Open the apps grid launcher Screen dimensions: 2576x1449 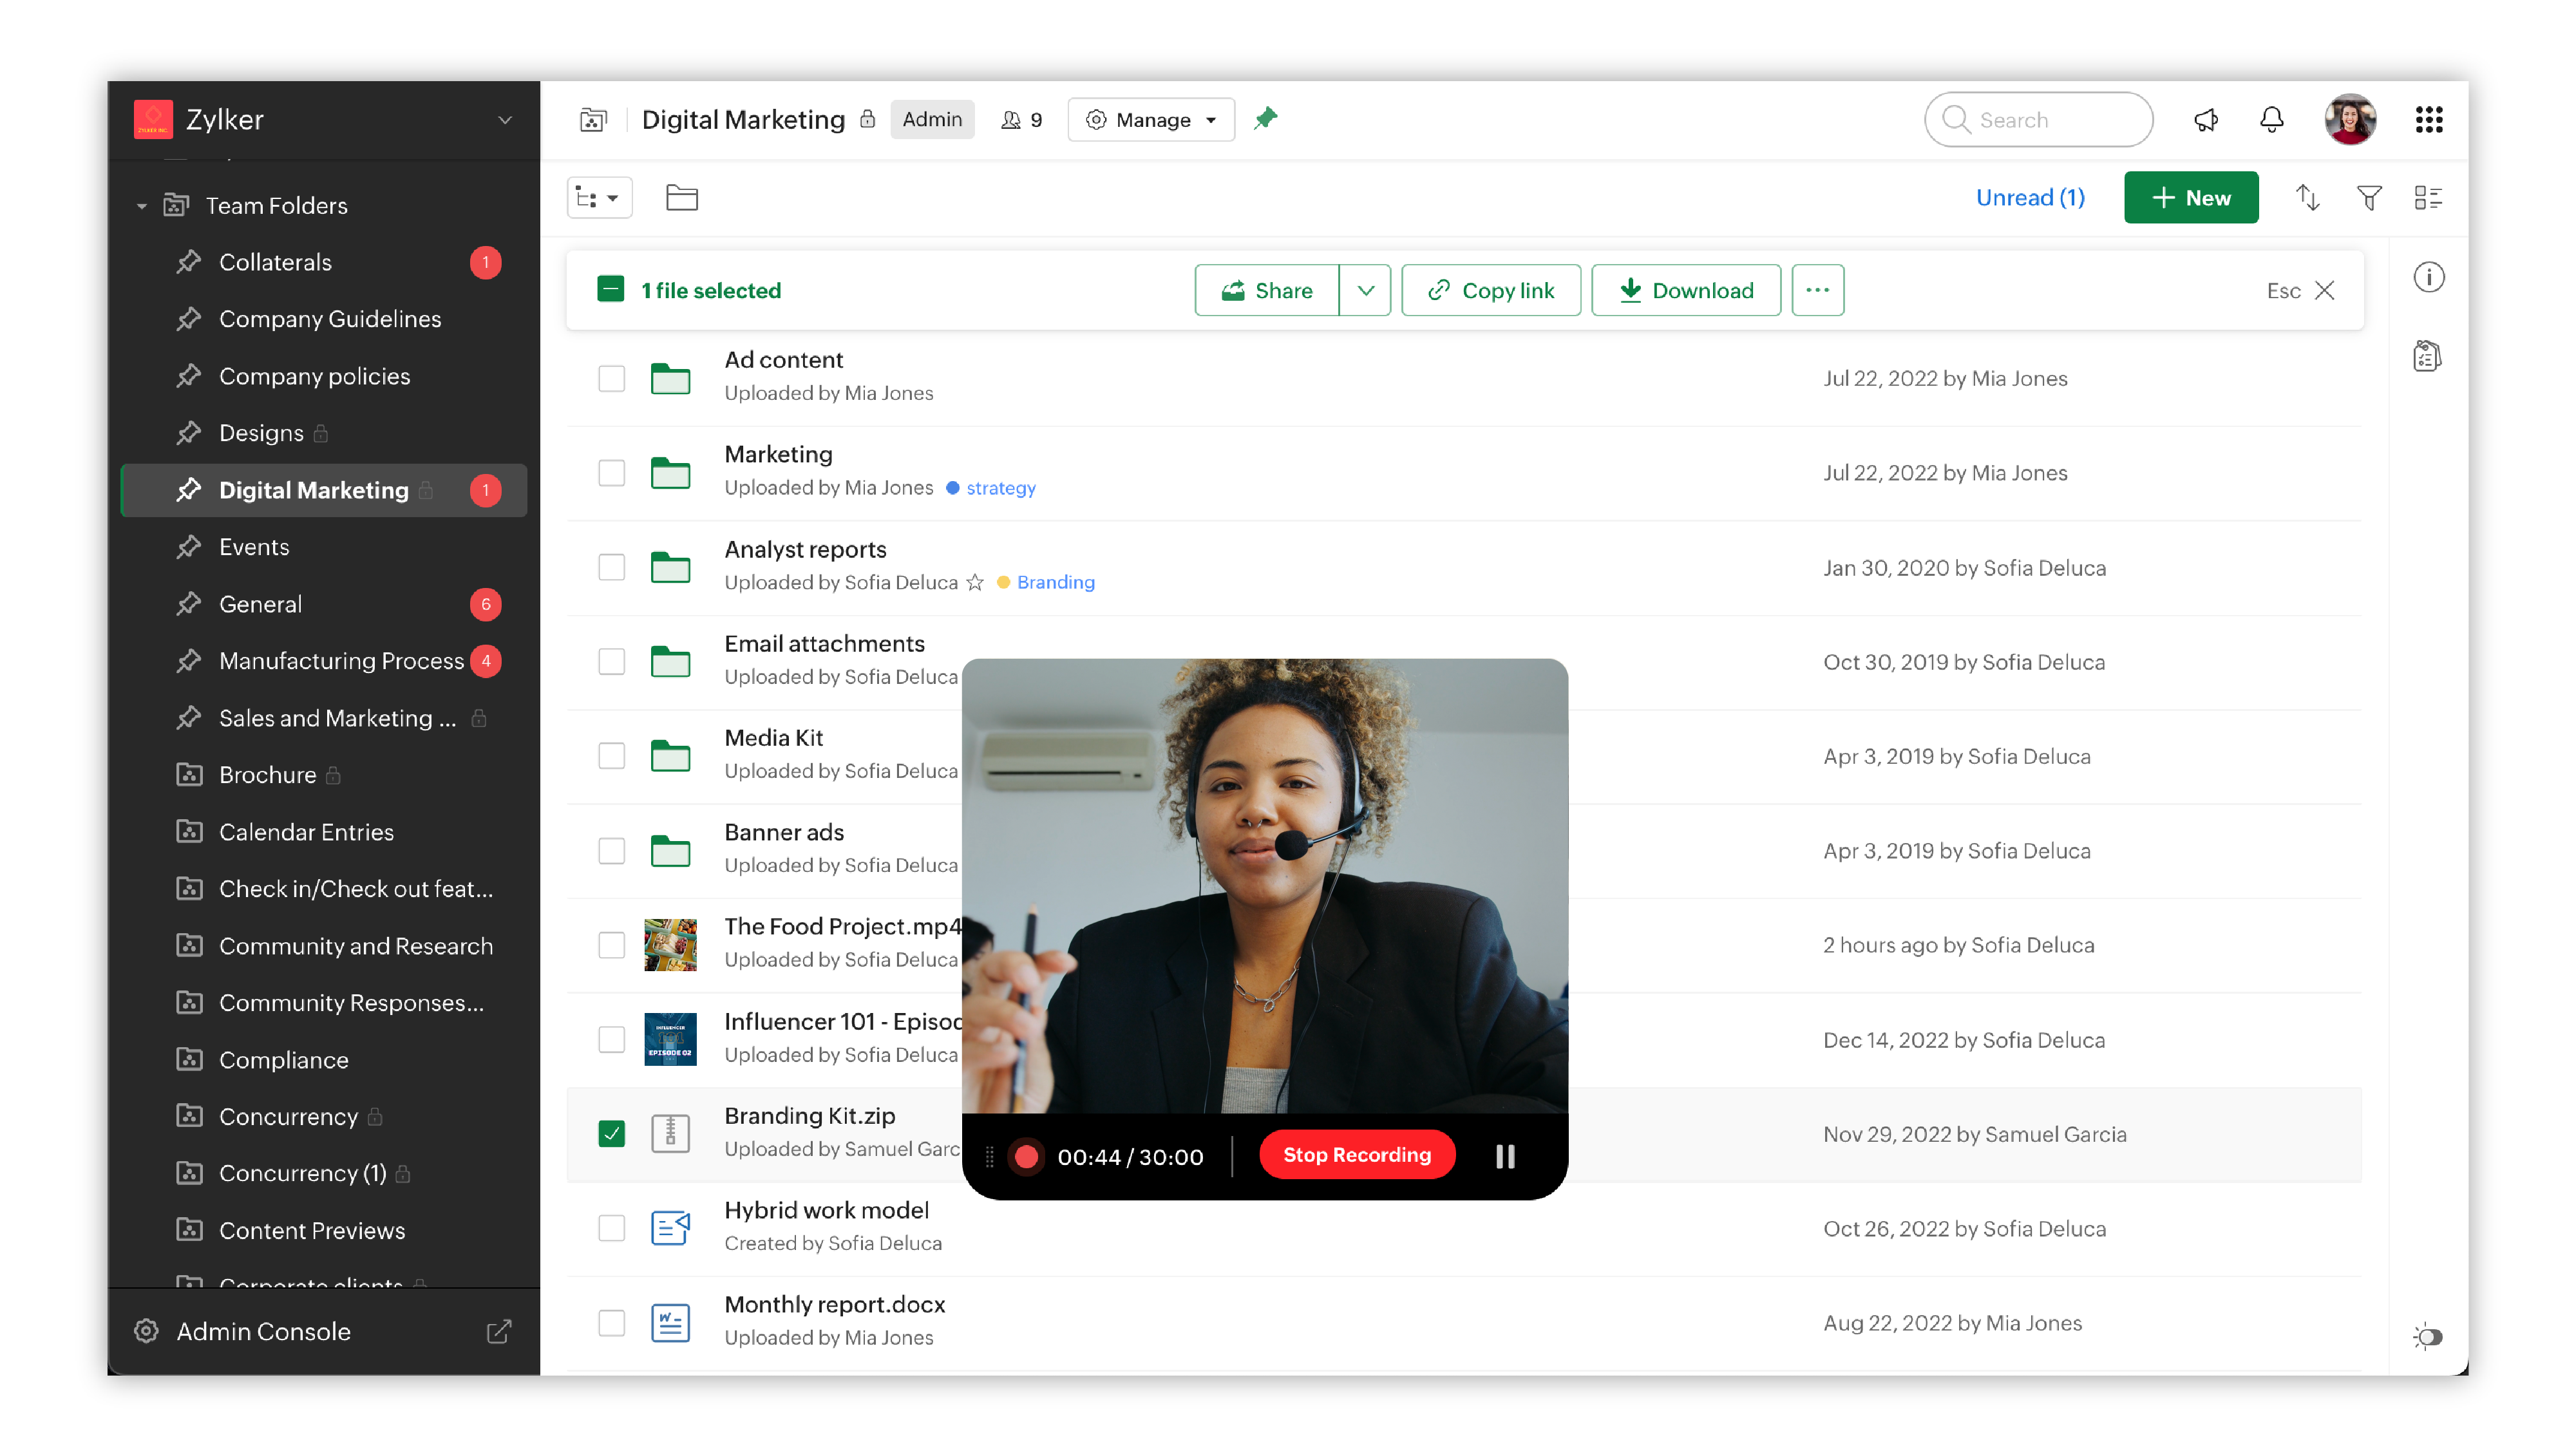point(2429,120)
